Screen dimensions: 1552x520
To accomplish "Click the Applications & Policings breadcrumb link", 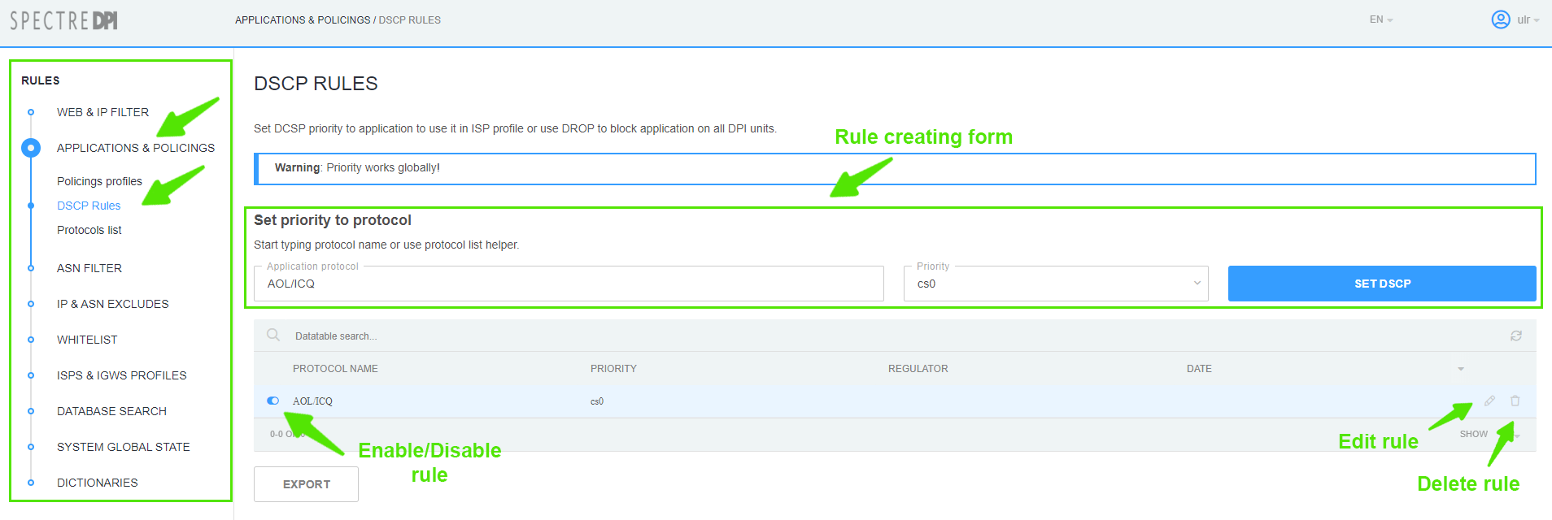I will 303,19.
